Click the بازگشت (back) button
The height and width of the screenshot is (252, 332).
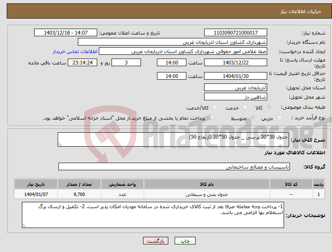point(156,241)
